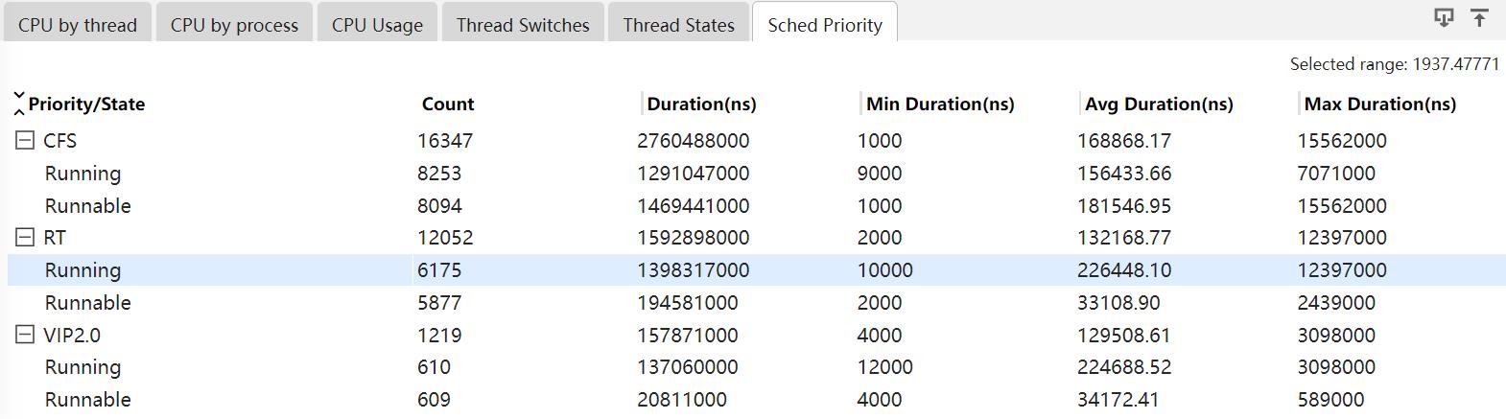Viewport: 1506px width, 419px height.
Task: Select the Runnable row under RT
Action: [88, 303]
